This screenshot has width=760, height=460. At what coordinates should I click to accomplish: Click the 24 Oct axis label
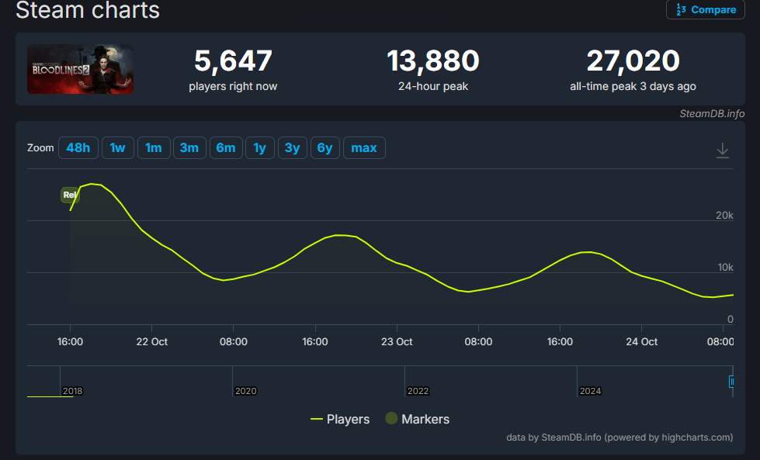[641, 342]
